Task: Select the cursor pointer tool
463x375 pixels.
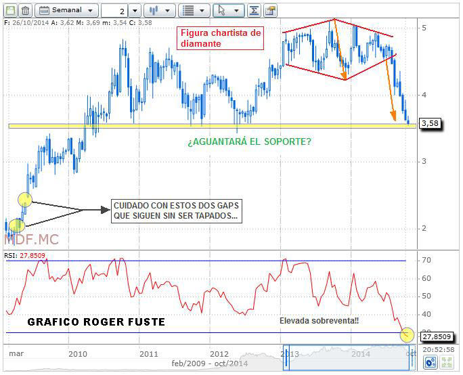Action: point(229,11)
